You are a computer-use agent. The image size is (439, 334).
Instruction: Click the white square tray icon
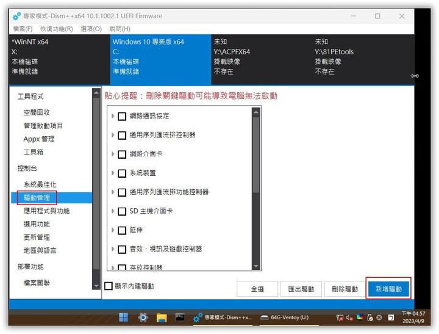coord(391,318)
